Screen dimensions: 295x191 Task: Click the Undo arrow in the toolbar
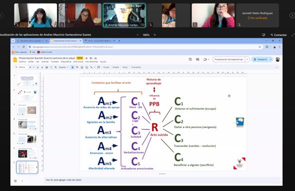38,67
